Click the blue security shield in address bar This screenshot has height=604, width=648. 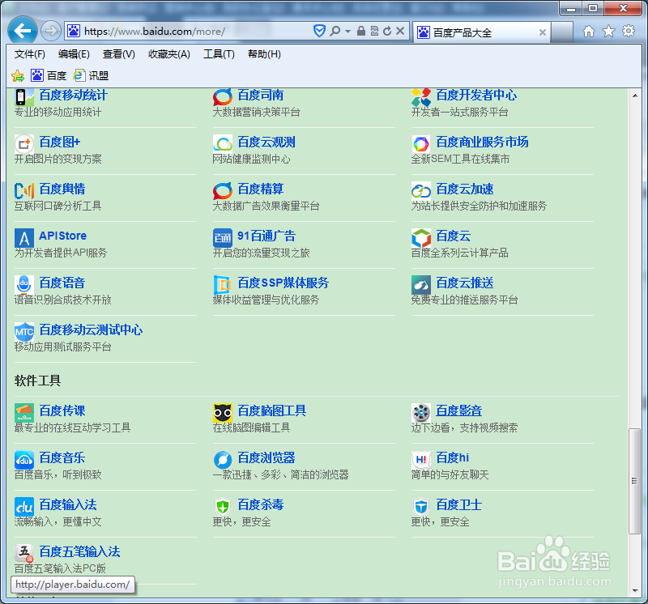319,31
